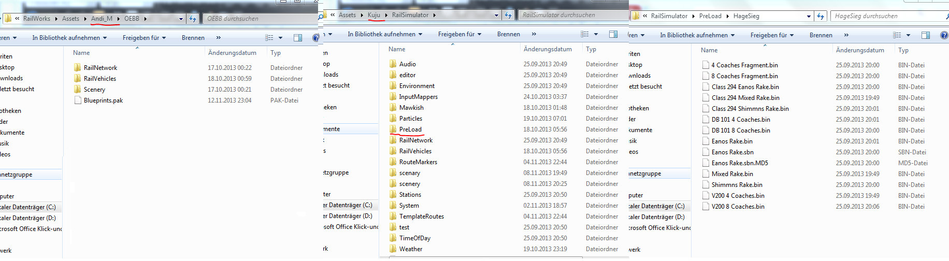Open address history dropdown in RailSimulator window
This screenshot has width=949, height=261.
pyautogui.click(x=496, y=15)
